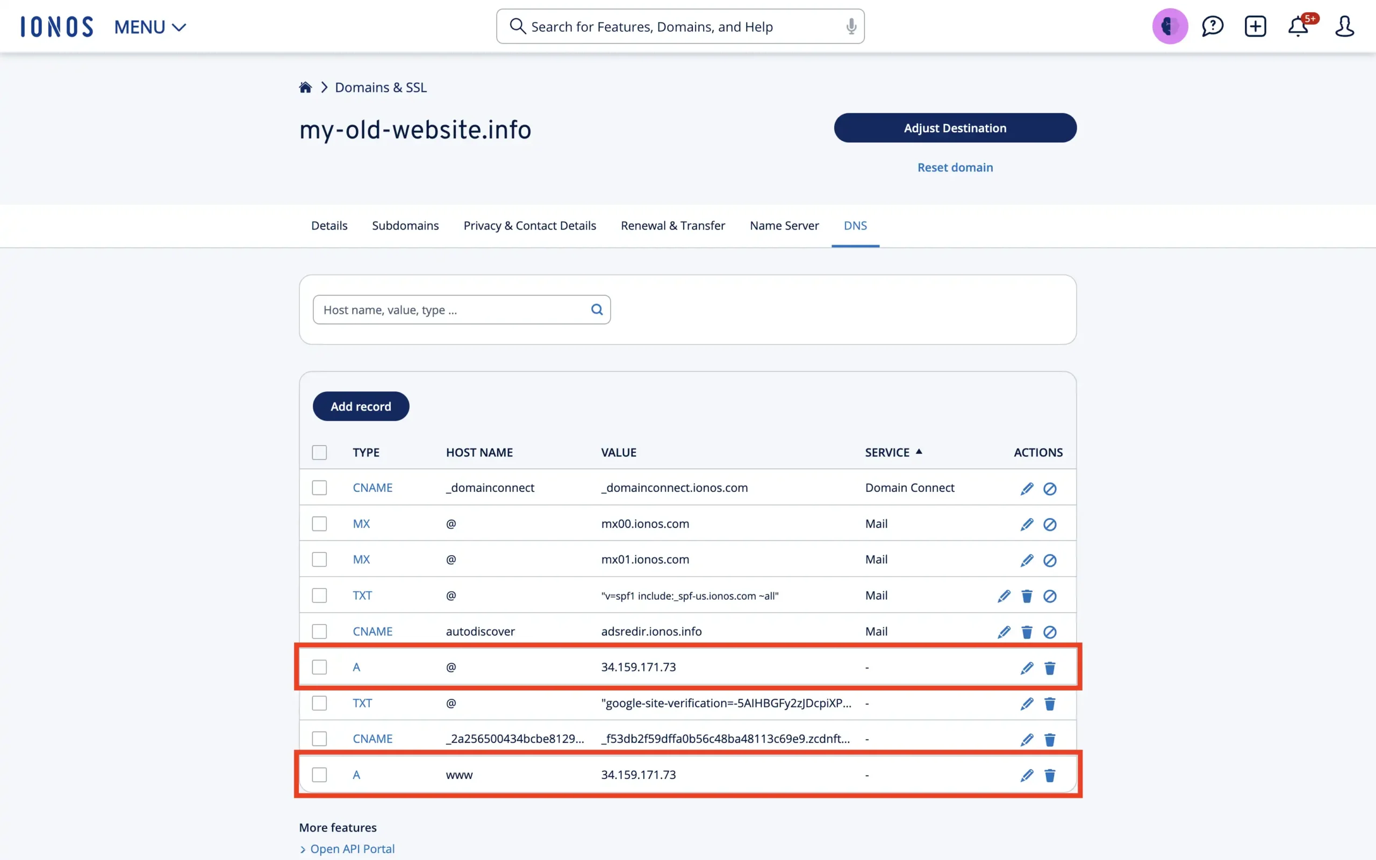This screenshot has height=860, width=1376.
Task: Toggle checkbox for A record www row
Action: (319, 774)
